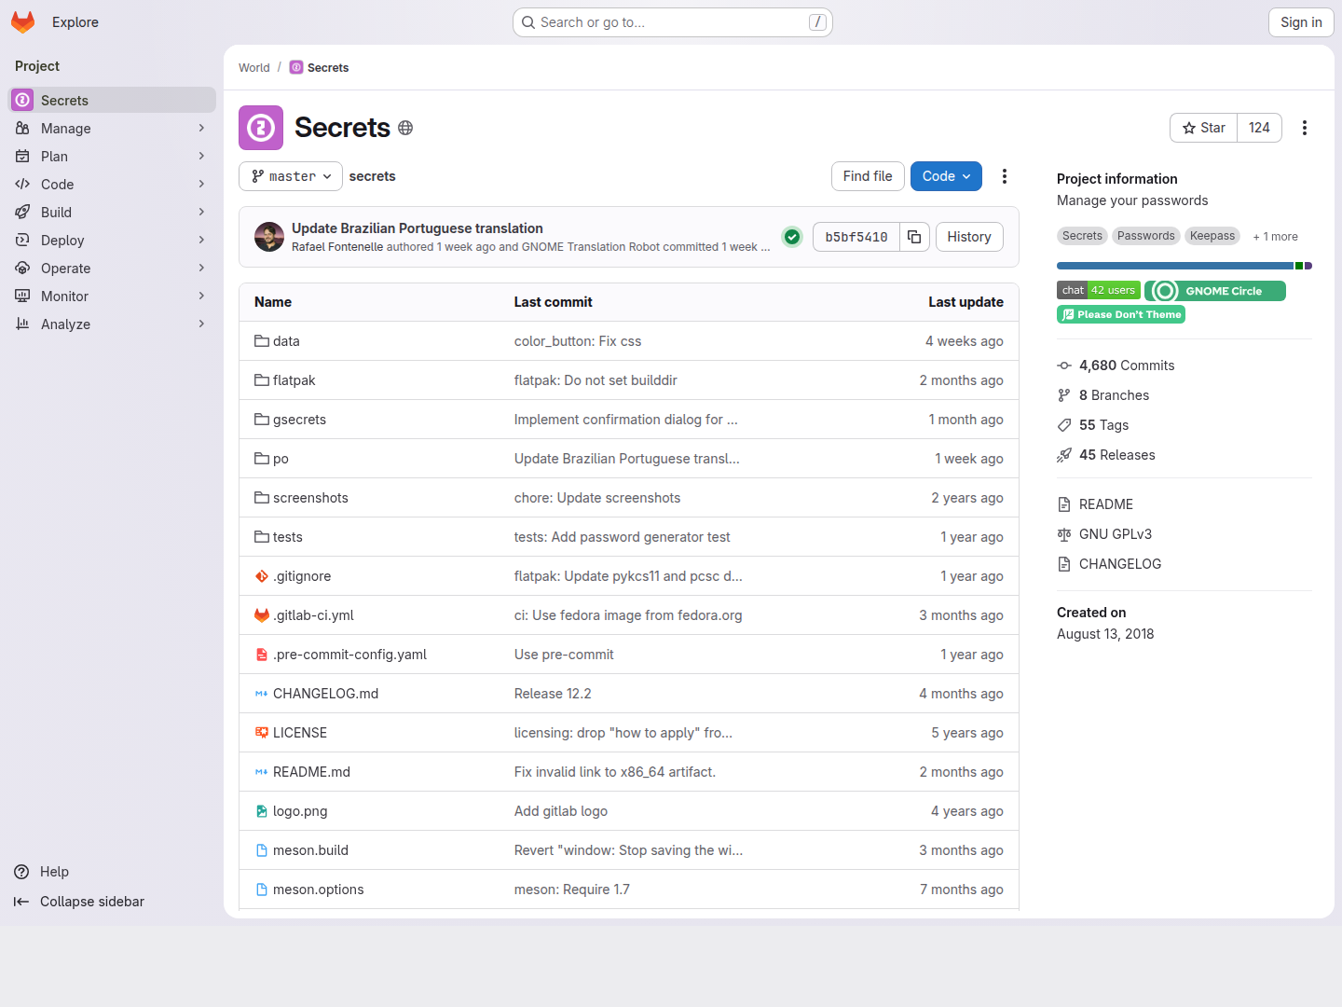1342x1007 pixels.
Task: Open the meson.options file
Action: pyautogui.click(x=318, y=890)
